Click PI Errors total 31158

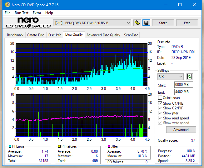(43, 161)
